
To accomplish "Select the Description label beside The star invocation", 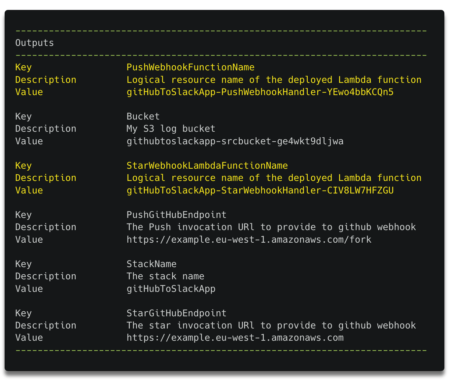I will (x=46, y=326).
